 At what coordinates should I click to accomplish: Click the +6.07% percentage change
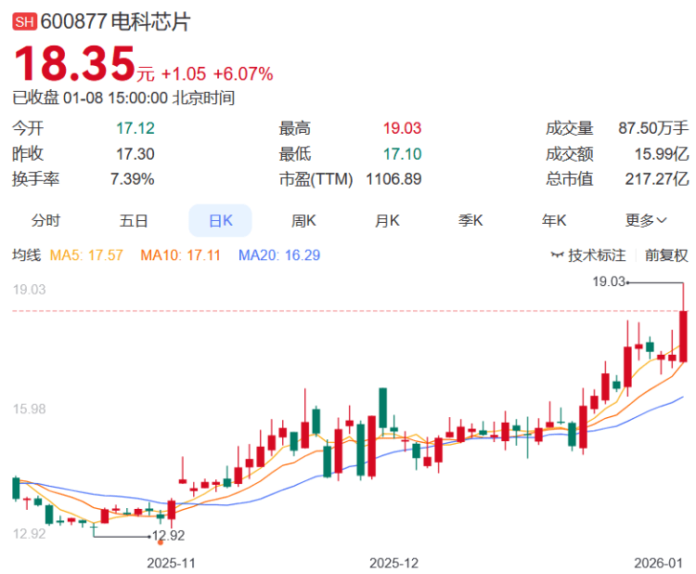pos(243,74)
